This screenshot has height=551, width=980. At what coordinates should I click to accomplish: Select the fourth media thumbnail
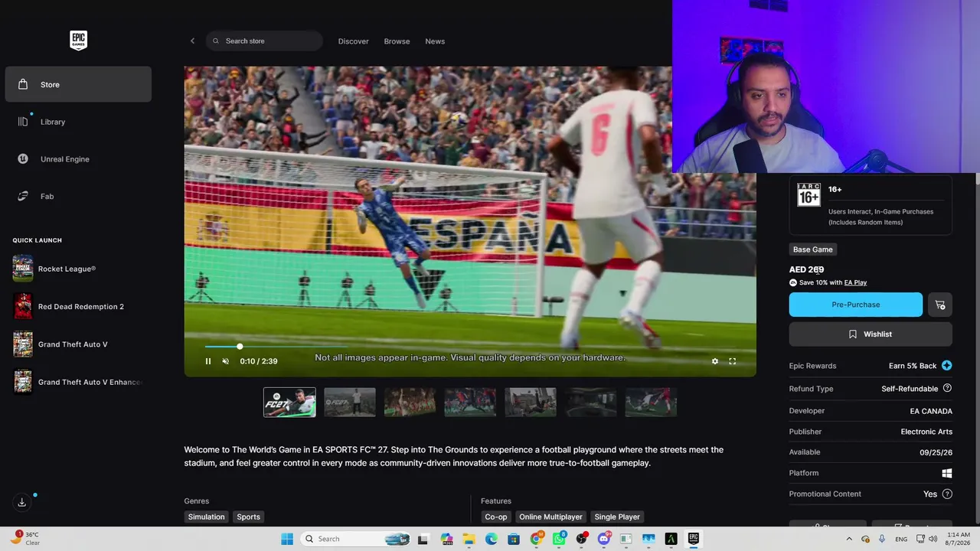click(470, 403)
